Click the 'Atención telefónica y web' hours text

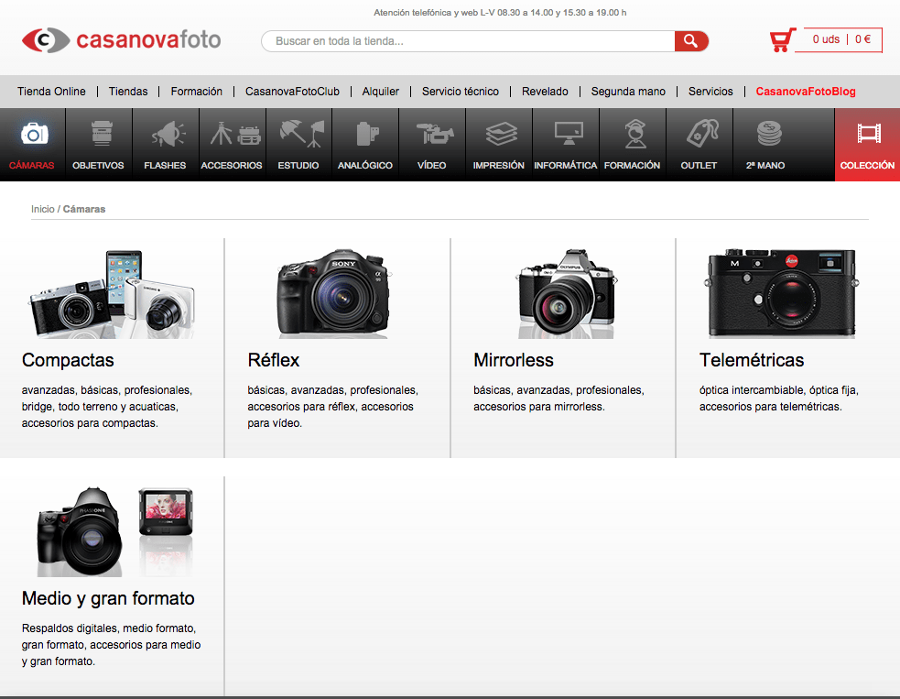click(x=500, y=13)
